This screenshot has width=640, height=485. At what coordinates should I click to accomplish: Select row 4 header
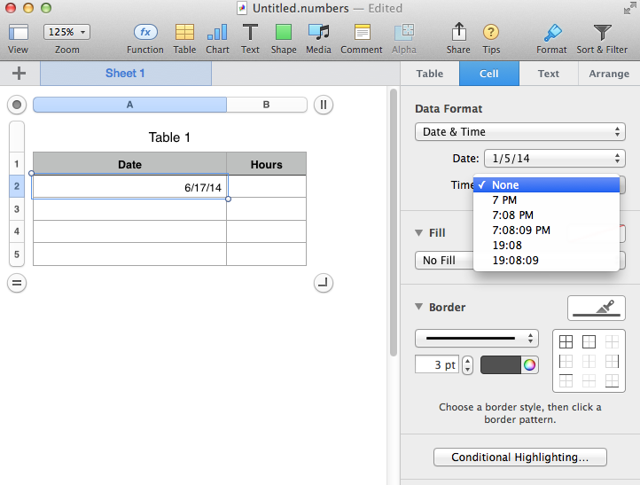tap(17, 231)
